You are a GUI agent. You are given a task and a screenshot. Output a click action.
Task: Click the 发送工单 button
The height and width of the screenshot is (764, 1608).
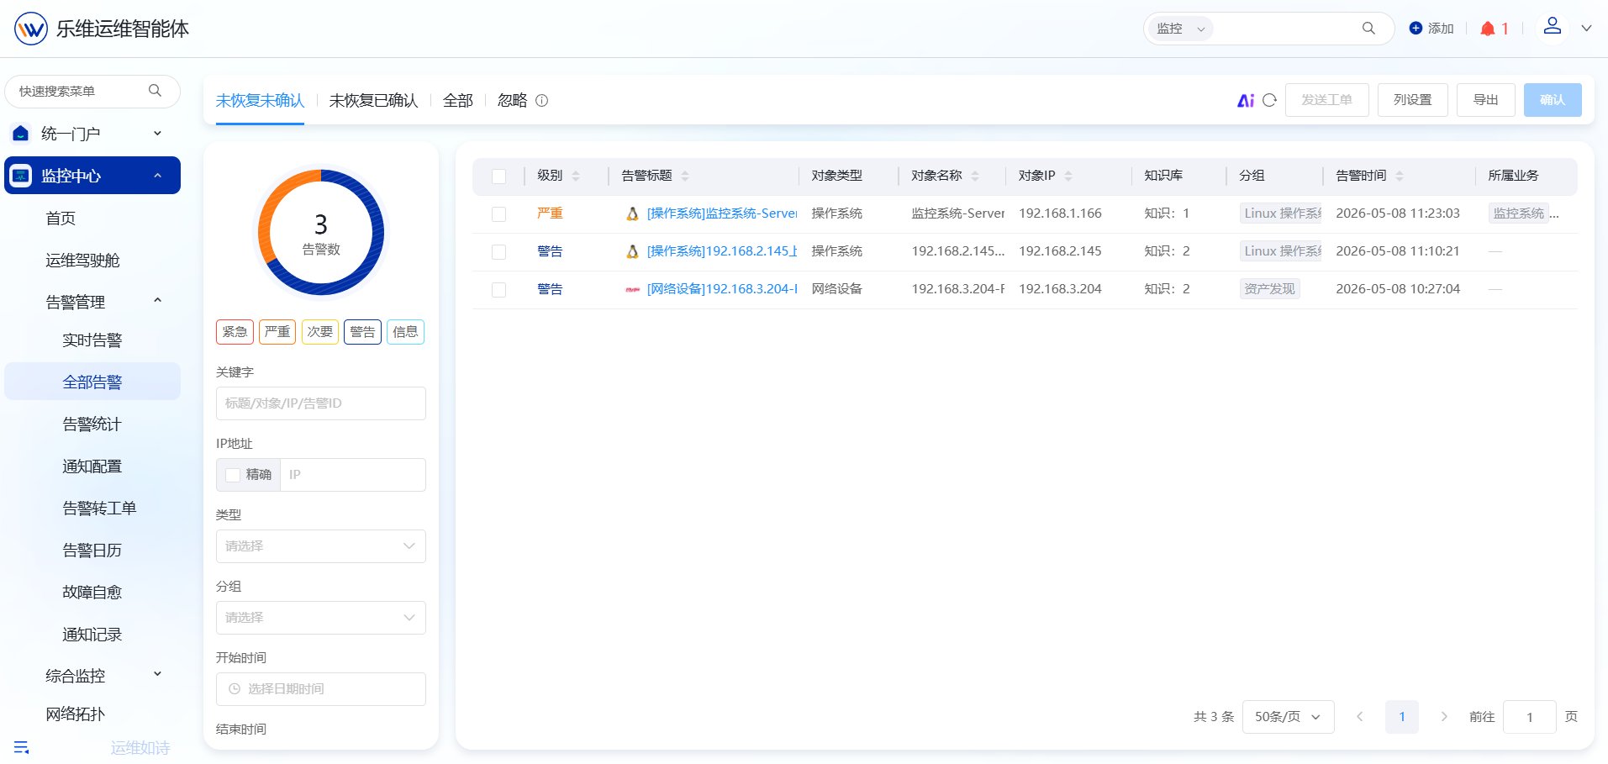click(1327, 100)
